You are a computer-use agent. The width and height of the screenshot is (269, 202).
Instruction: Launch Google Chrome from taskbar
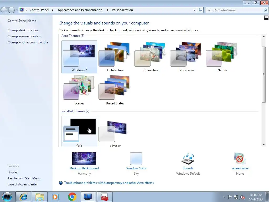coord(72,197)
